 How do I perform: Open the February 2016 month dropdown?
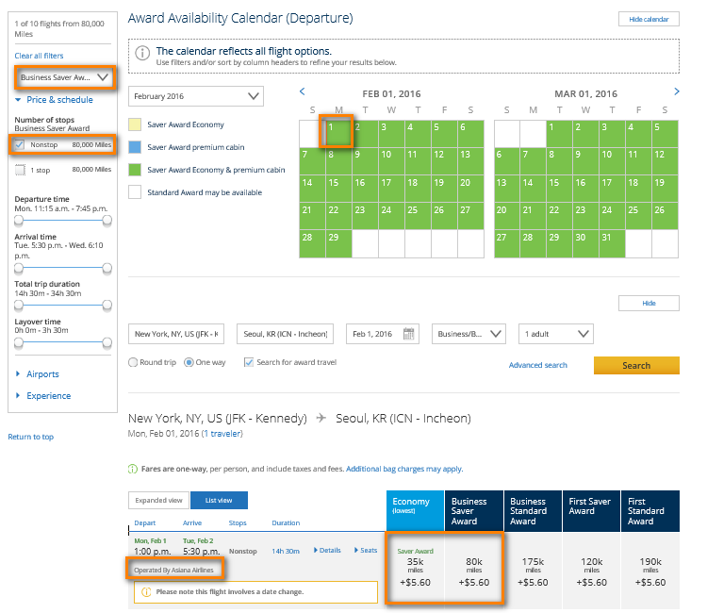[x=198, y=96]
